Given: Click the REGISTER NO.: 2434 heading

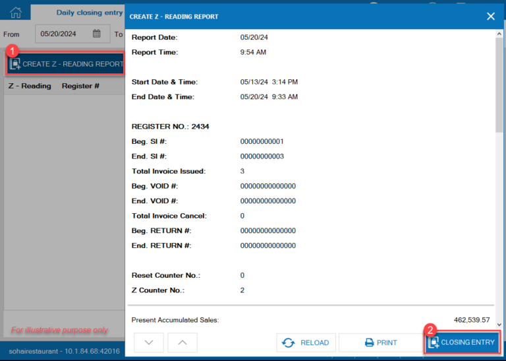Looking at the screenshot, I should tap(170, 126).
